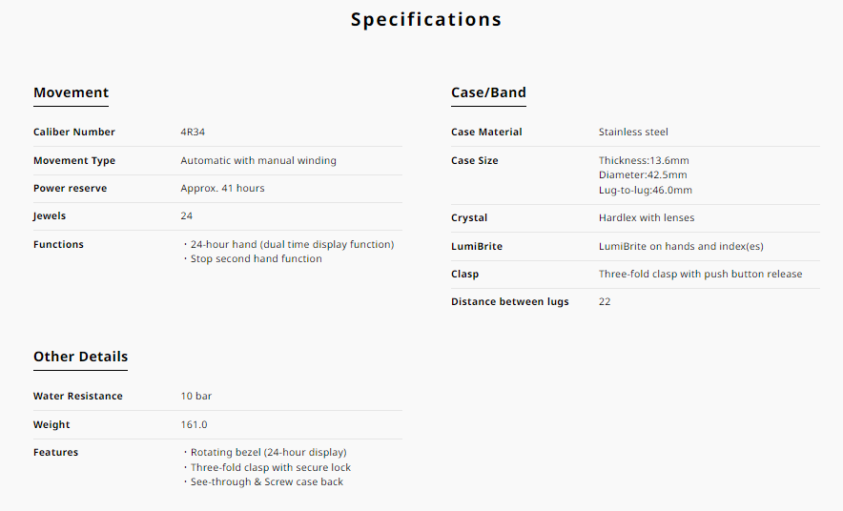This screenshot has width=843, height=511.
Task: Click the Case/Band section heading
Action: click(x=488, y=92)
